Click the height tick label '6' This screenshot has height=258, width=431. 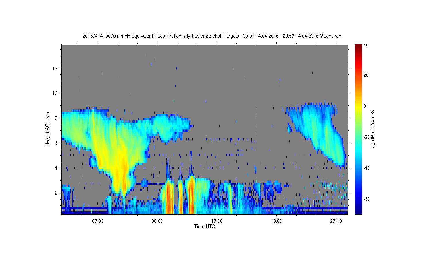[x=57, y=143]
